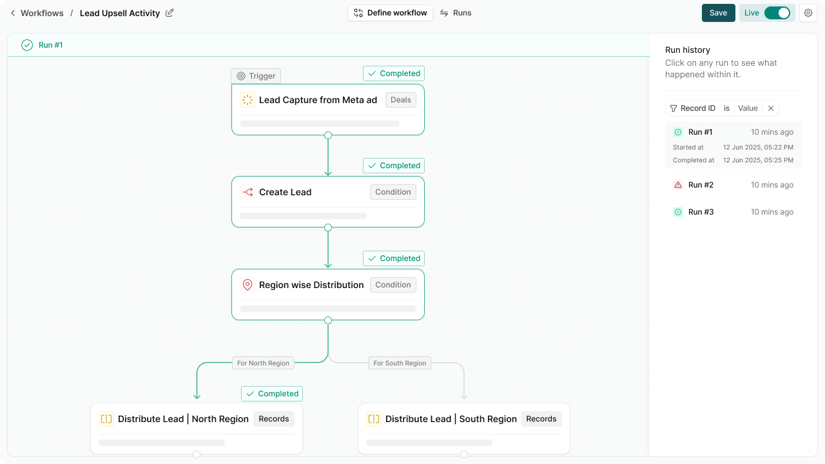This screenshot has width=825, height=464.
Task: Open the Record ID filter field dropdown
Action: pyautogui.click(x=692, y=108)
